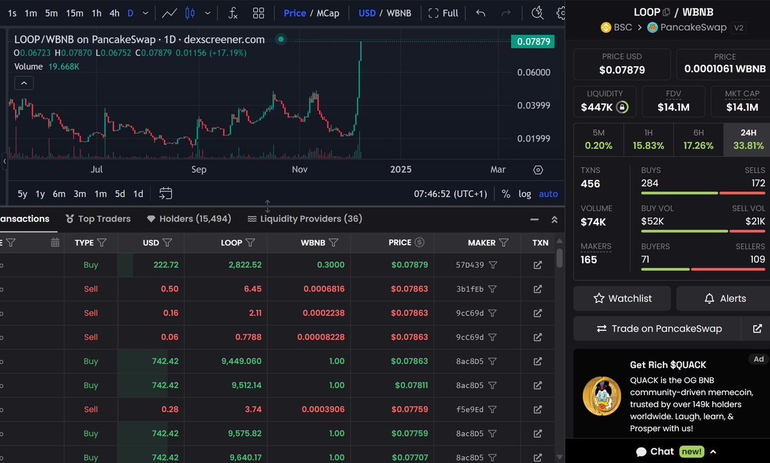Filter by maker 57D439

(x=492, y=265)
